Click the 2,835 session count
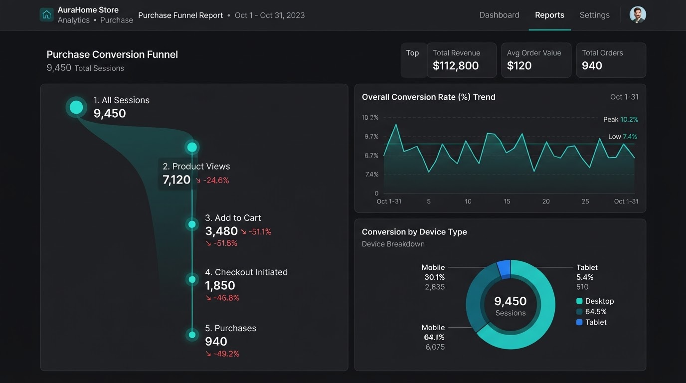Viewport: 686px width, 383px height. 435,287
